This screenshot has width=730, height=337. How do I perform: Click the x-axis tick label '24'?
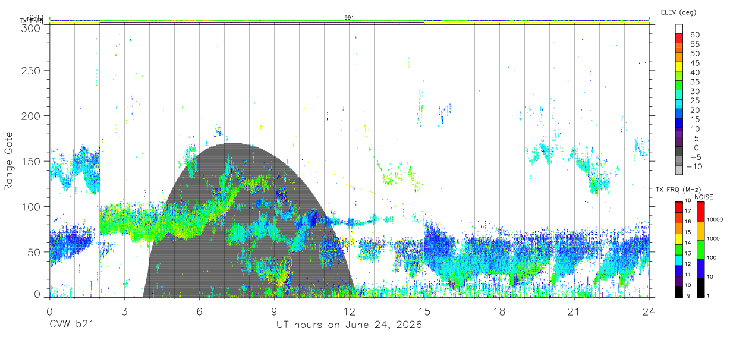pos(649,311)
